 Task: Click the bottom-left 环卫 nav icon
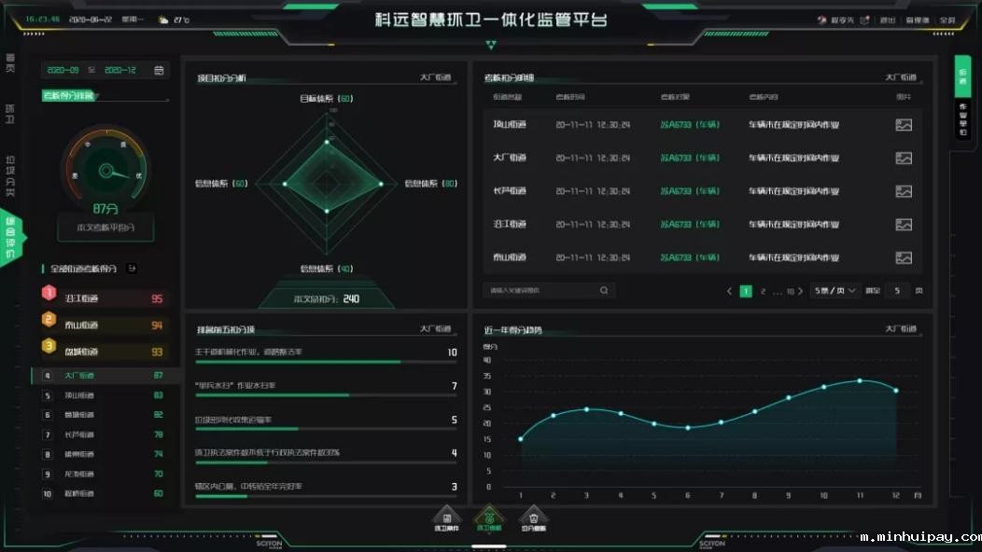click(x=446, y=519)
